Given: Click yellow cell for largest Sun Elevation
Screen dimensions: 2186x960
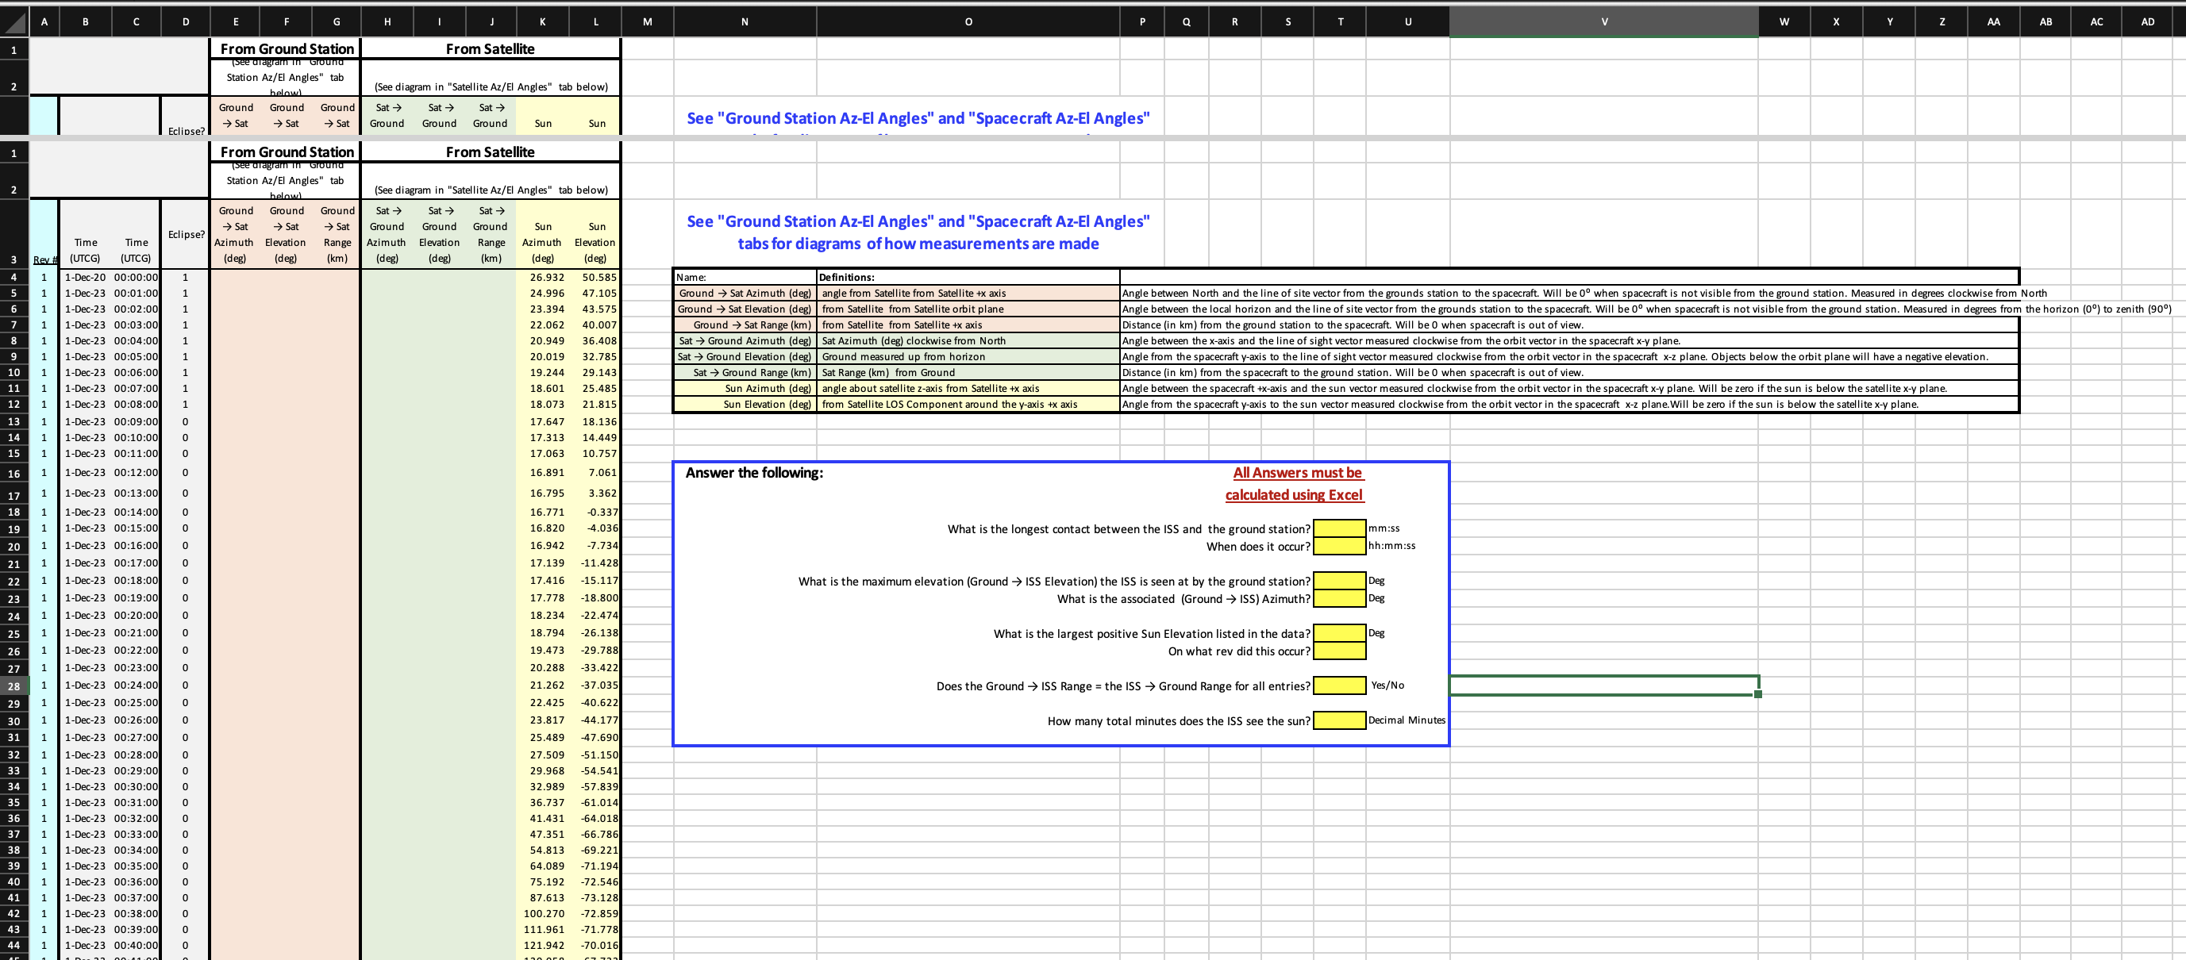Looking at the screenshot, I should 1339,633.
